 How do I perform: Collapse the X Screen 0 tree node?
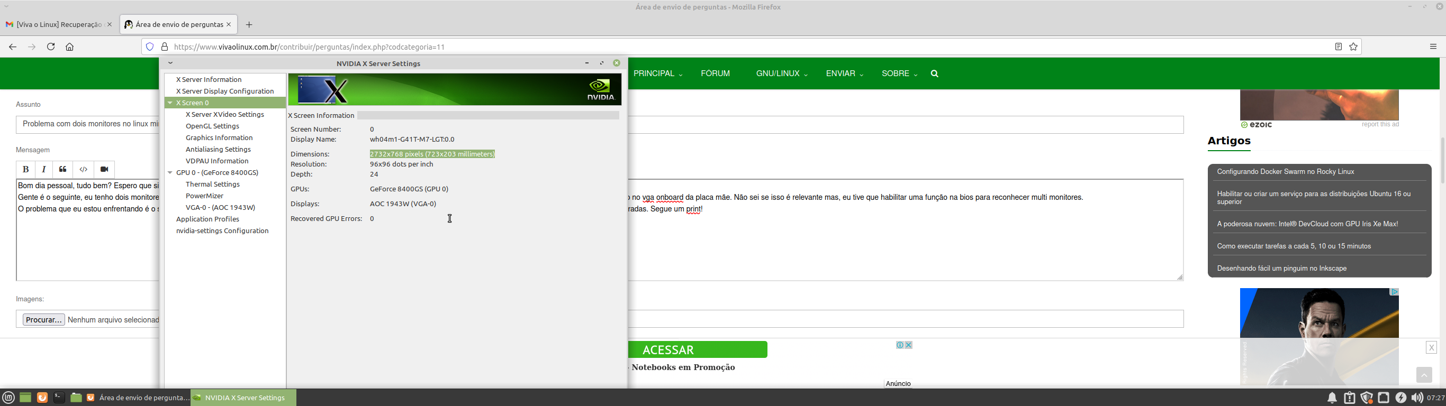[x=169, y=103]
